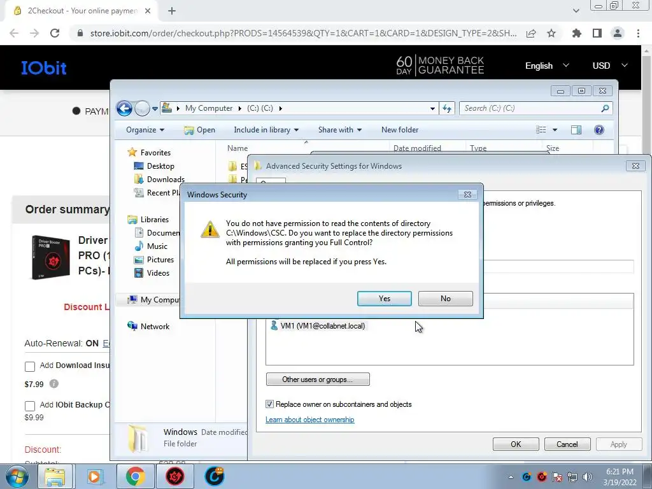This screenshot has width=652, height=489.
Task: Open view options dropdown arrow
Action: point(555,130)
